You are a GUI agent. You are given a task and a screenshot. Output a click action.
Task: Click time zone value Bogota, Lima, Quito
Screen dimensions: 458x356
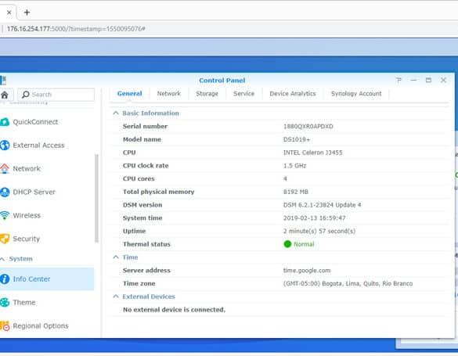pos(348,284)
